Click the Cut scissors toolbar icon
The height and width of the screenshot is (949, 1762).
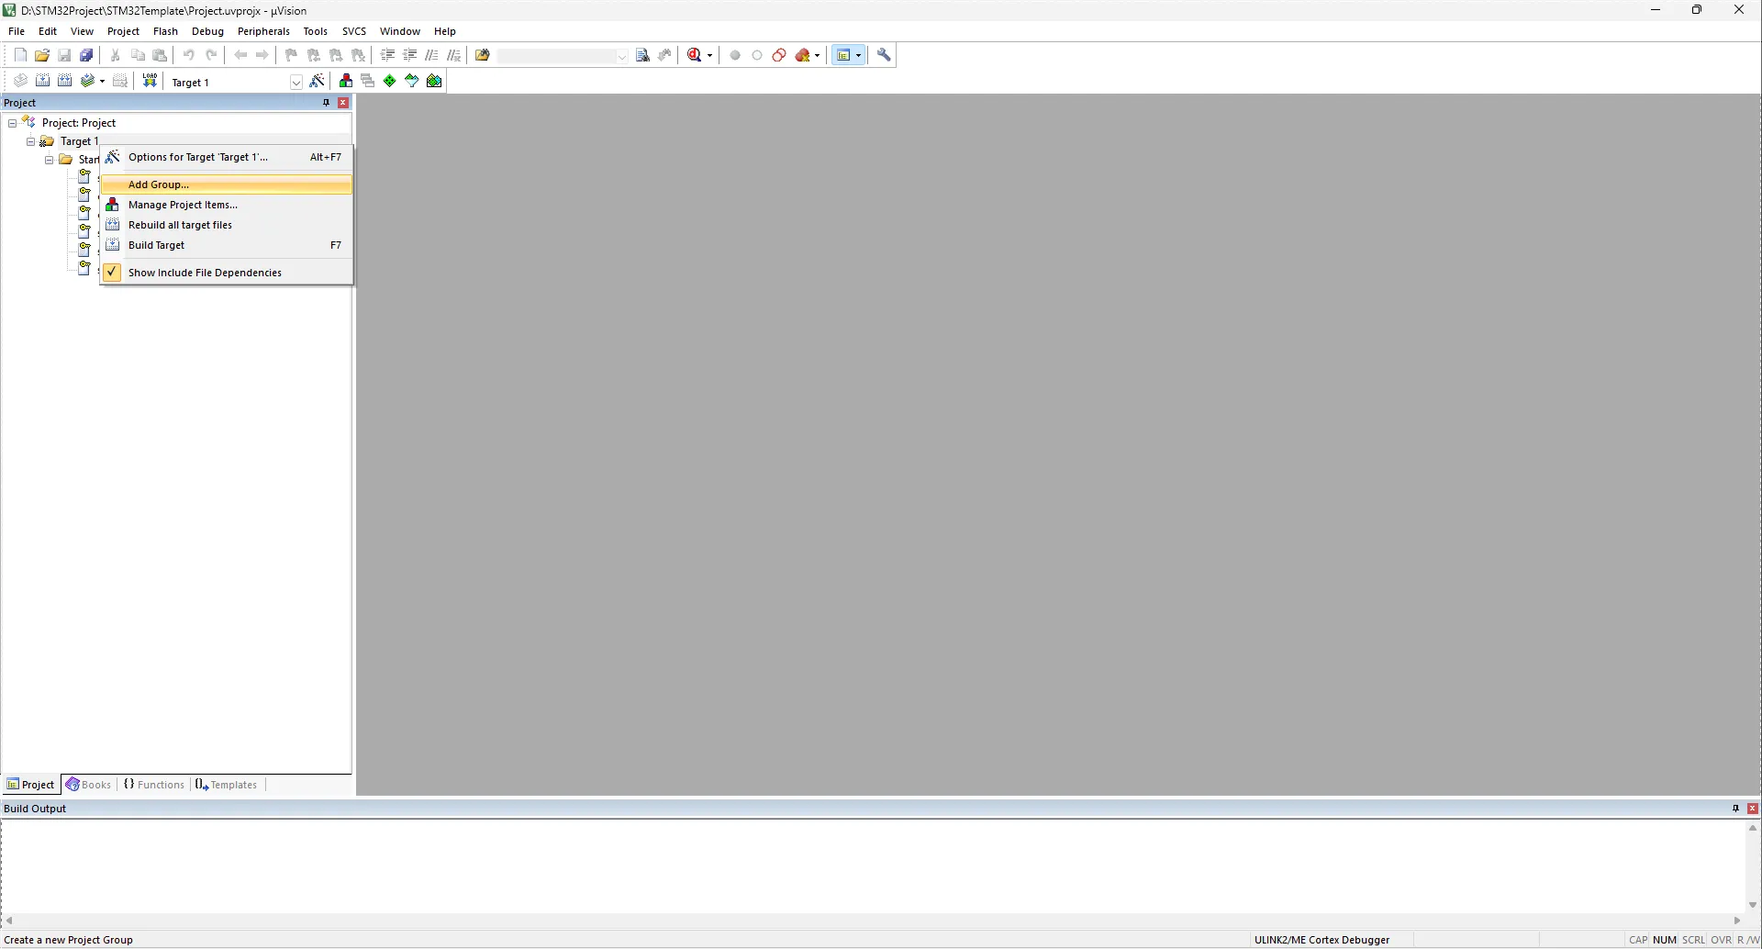(x=116, y=55)
